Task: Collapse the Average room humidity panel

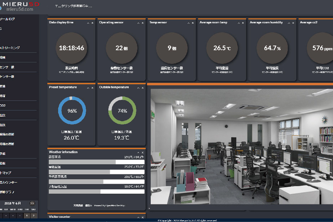Action: point(289,23)
